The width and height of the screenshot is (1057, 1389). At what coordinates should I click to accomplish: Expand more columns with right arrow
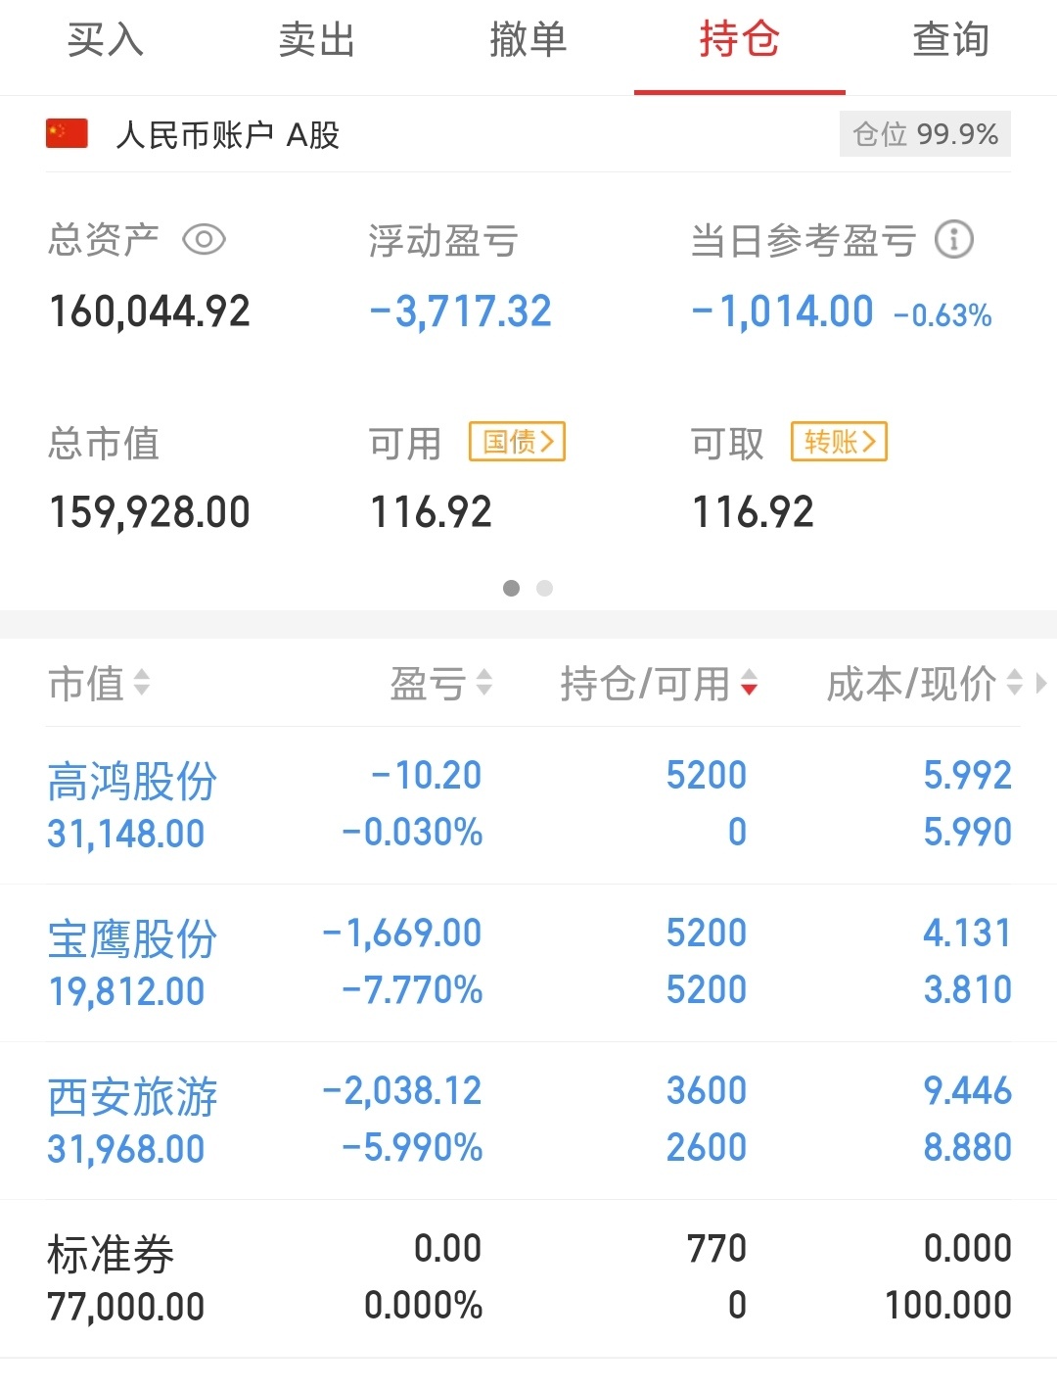pos(1040,683)
